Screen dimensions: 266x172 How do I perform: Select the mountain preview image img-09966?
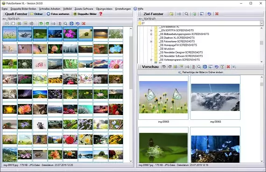pyautogui.click(x=215, y=97)
